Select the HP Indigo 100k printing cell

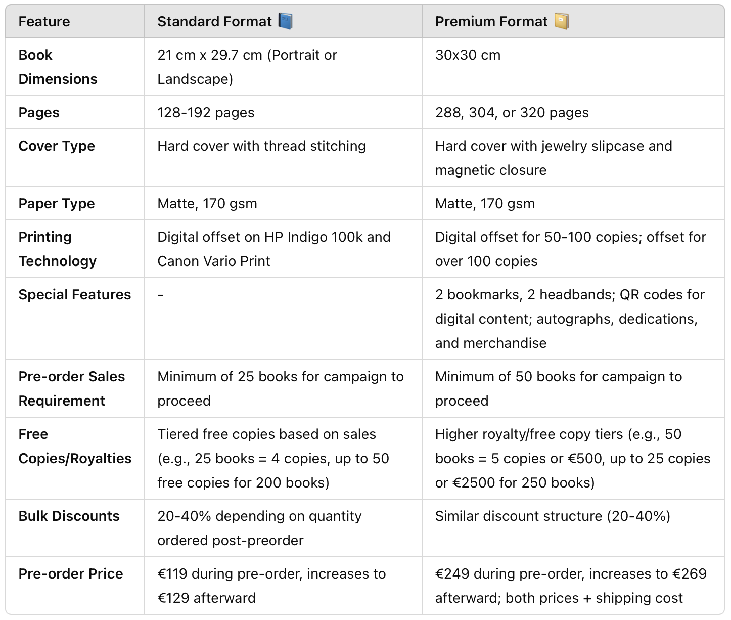click(x=273, y=249)
